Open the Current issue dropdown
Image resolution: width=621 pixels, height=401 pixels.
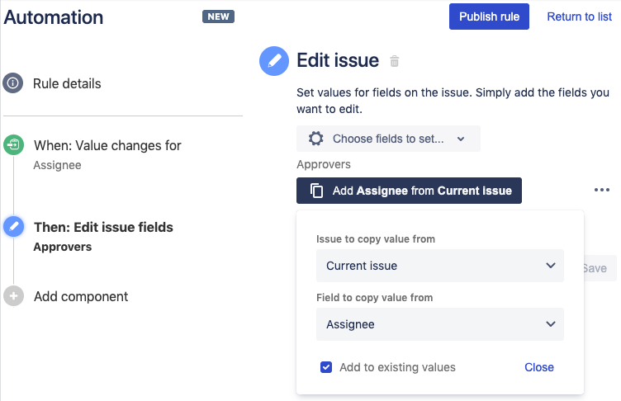pyautogui.click(x=439, y=266)
